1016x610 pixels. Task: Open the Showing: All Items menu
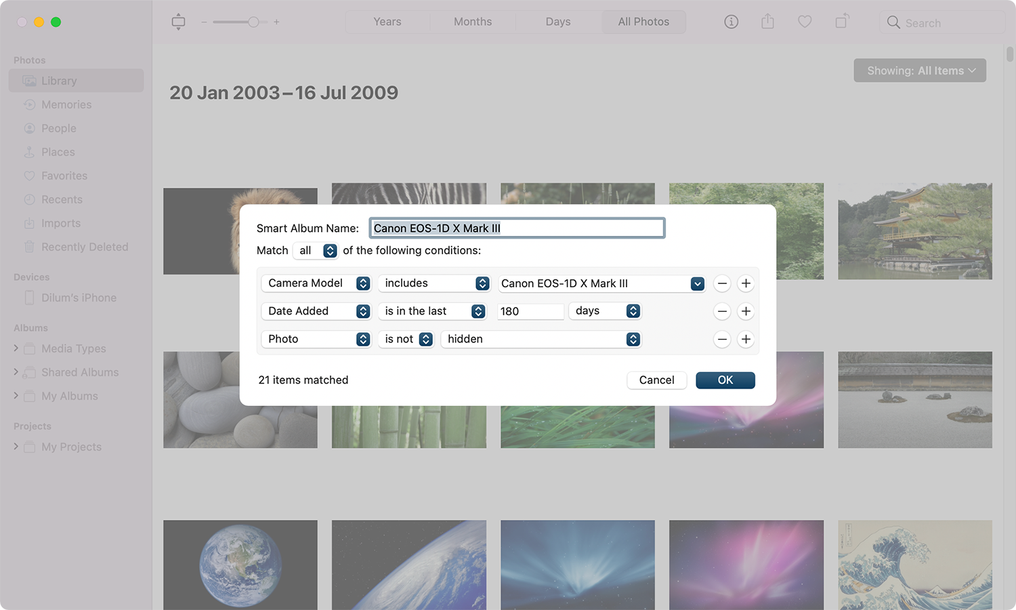[920, 70]
